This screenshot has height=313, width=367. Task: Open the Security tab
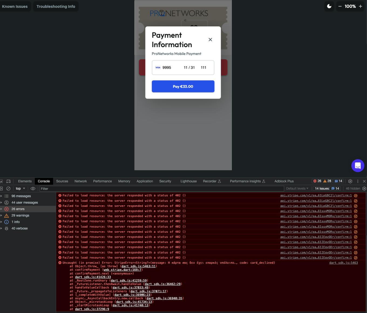[165, 181]
